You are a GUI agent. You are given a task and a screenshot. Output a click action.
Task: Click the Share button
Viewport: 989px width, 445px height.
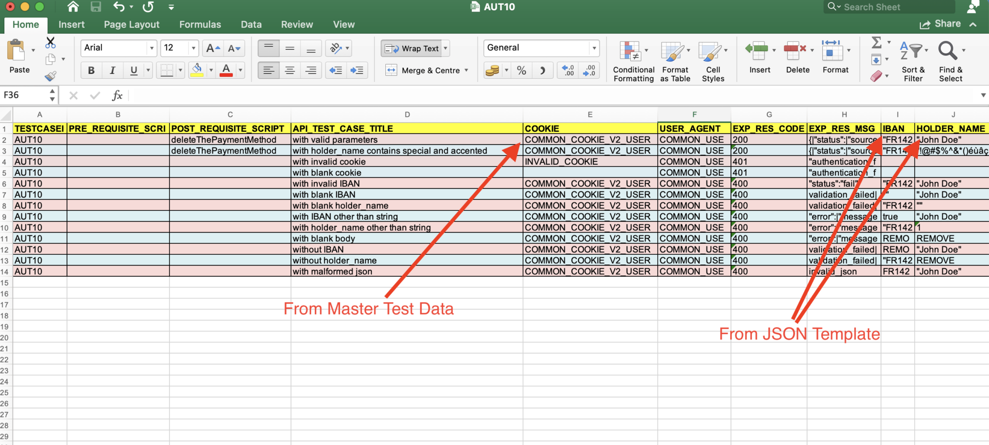pos(940,24)
